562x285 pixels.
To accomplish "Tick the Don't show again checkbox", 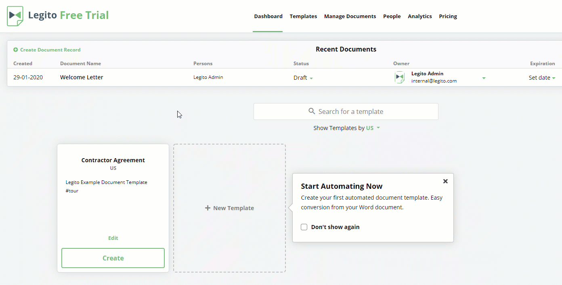I will pyautogui.click(x=304, y=227).
